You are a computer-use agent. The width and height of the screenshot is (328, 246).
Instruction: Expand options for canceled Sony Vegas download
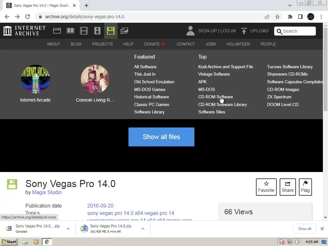coord(68,229)
